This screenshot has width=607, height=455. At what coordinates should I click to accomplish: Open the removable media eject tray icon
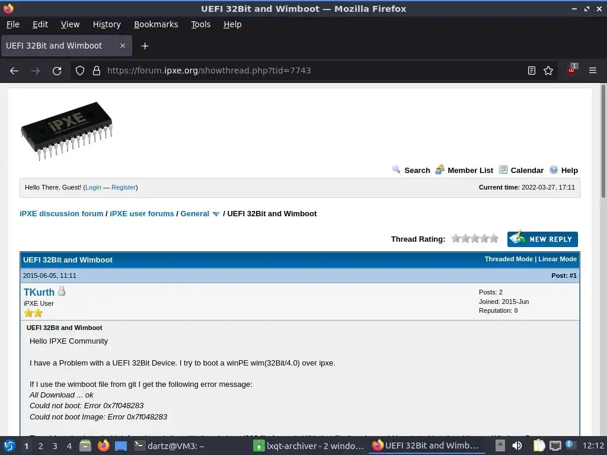tap(500, 446)
